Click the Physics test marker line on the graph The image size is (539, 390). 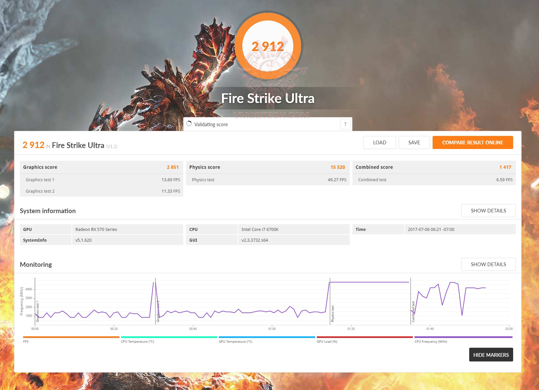(330, 302)
